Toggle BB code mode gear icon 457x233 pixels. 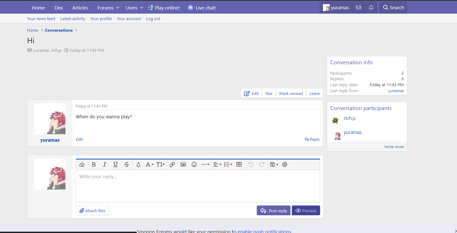tap(285, 165)
